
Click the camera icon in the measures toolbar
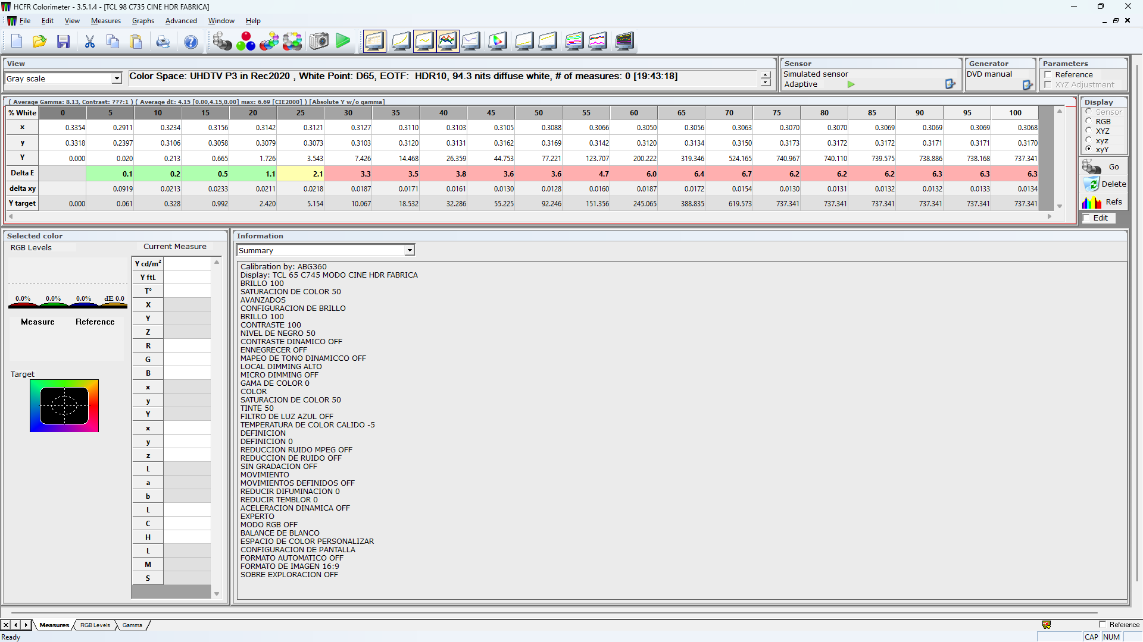319,42
